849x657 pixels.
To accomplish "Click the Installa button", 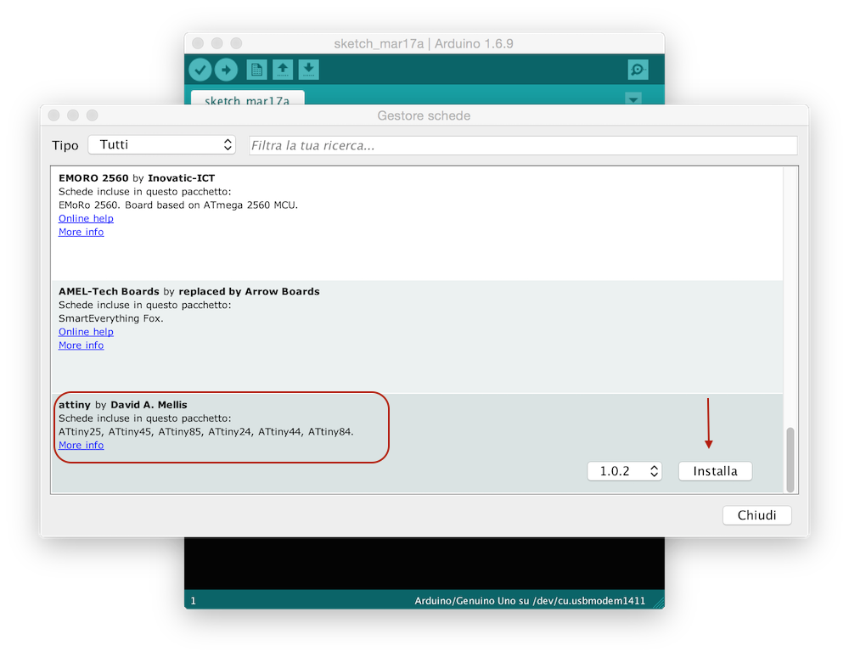I will coord(715,471).
